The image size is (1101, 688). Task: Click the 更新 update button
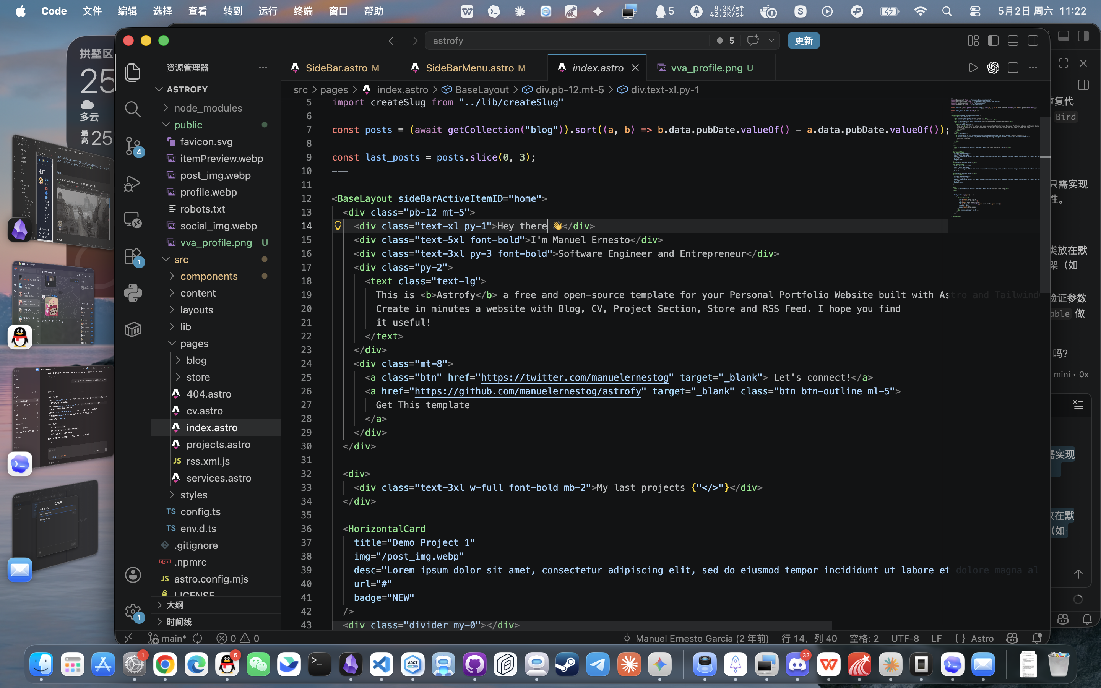[x=804, y=41]
